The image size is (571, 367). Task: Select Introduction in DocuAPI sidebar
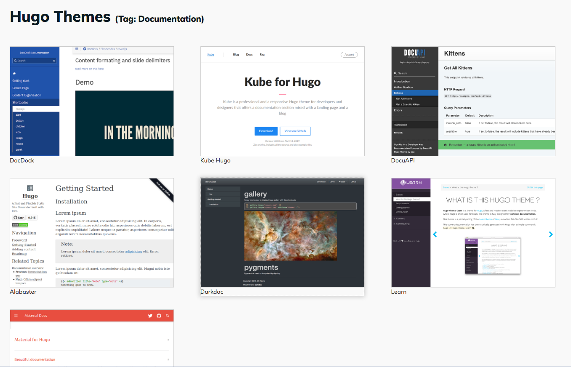[402, 81]
